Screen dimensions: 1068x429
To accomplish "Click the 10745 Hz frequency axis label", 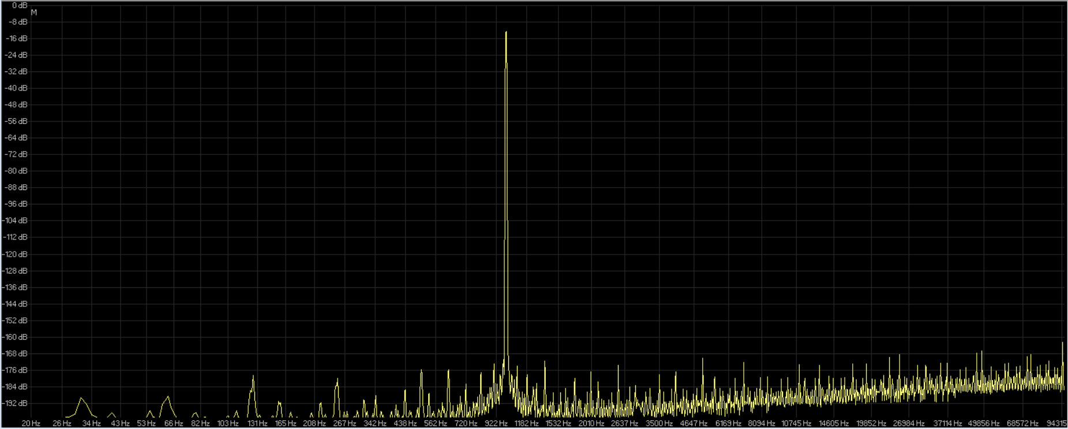I will pos(796,423).
